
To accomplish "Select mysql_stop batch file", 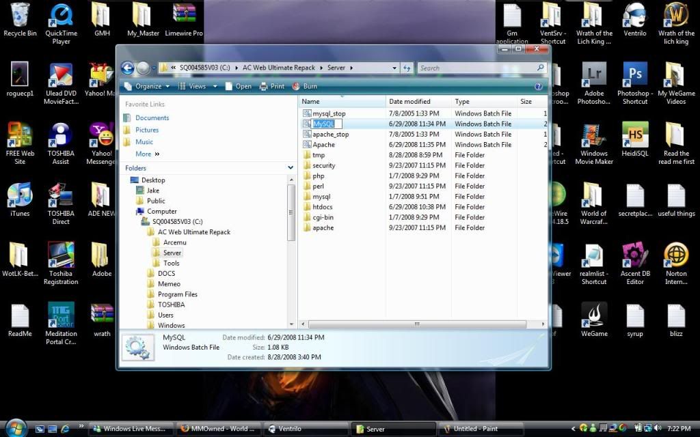I will (329, 114).
